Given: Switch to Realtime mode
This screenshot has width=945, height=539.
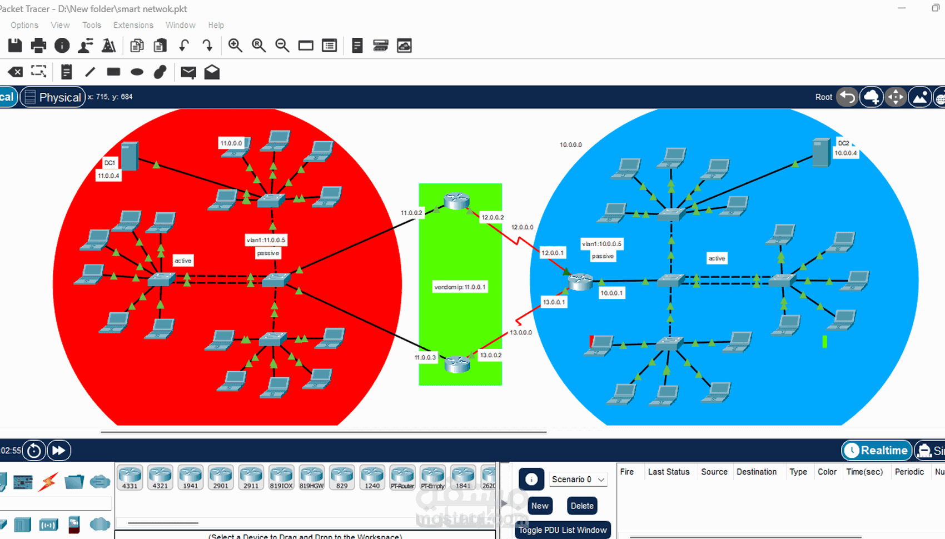Looking at the screenshot, I should 877,451.
